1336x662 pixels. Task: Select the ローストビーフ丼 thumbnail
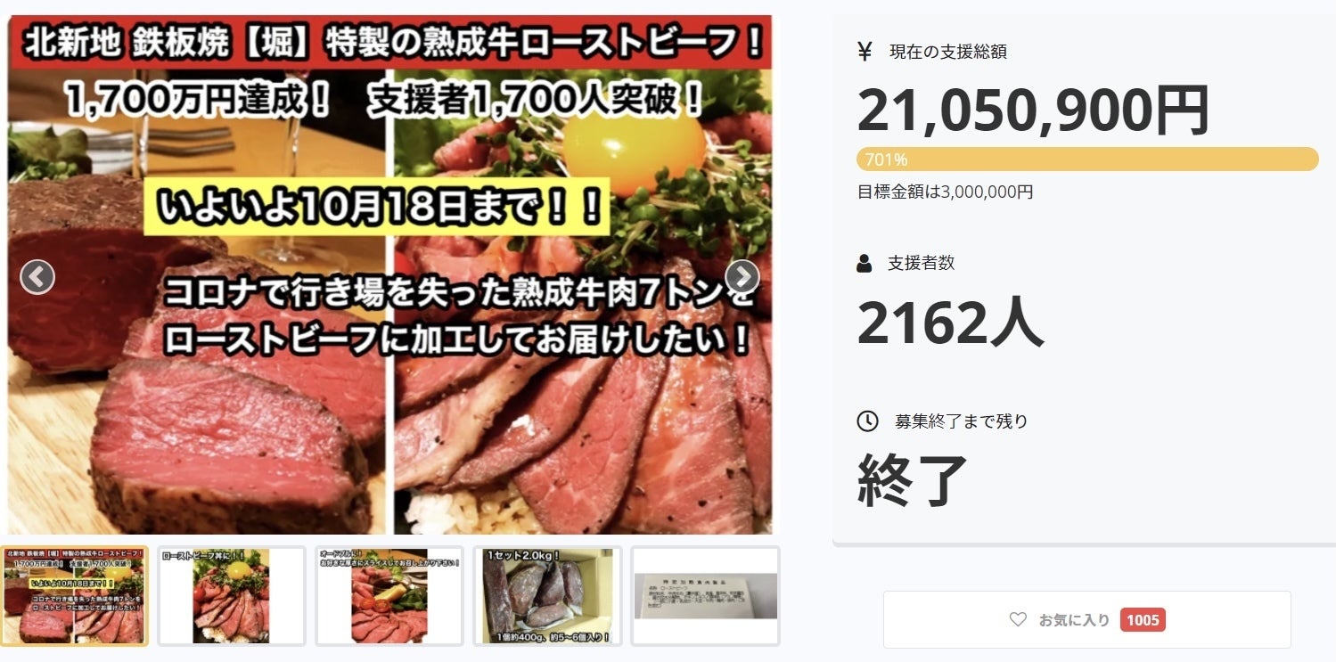pos(232,596)
